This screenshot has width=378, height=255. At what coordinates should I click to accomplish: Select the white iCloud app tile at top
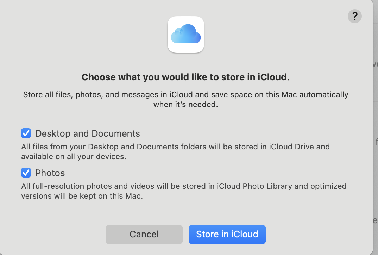click(x=185, y=34)
